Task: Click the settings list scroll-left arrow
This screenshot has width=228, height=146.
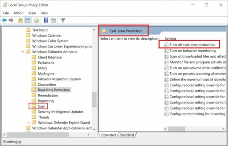Action: pos(165,129)
